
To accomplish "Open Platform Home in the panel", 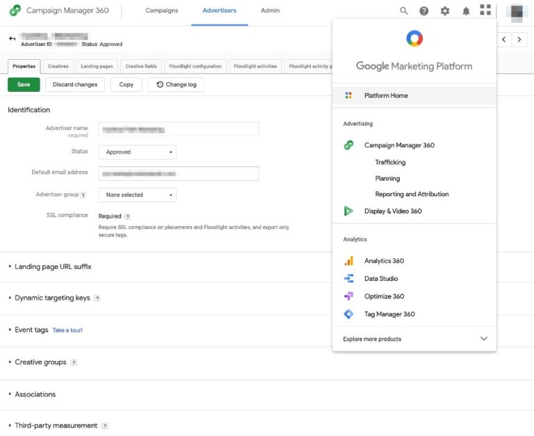I will pyautogui.click(x=414, y=95).
